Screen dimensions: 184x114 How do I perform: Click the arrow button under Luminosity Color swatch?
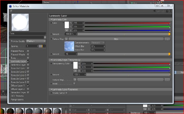[x=67, y=30]
